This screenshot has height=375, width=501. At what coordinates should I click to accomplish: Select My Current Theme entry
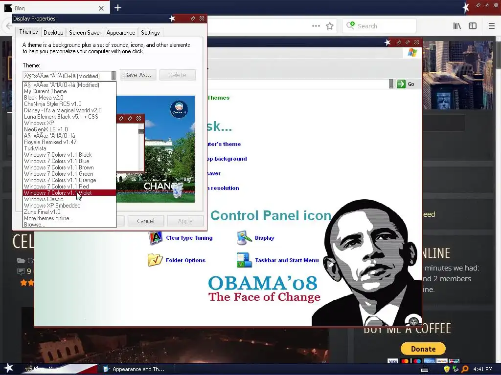point(69,91)
